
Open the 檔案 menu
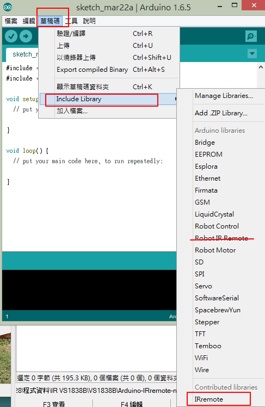point(11,21)
